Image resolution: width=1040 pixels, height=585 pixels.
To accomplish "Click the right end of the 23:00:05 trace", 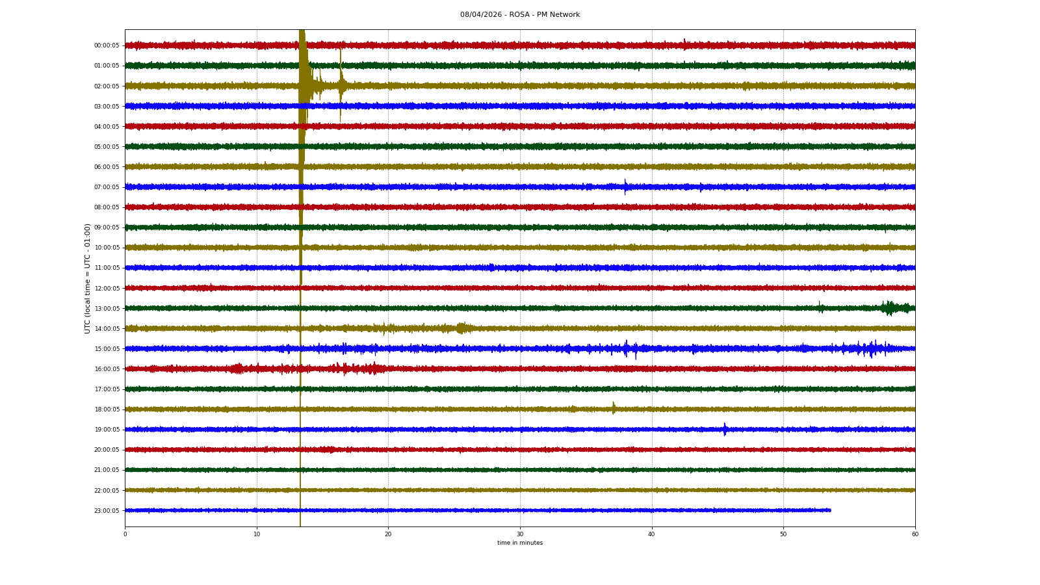I will (829, 510).
